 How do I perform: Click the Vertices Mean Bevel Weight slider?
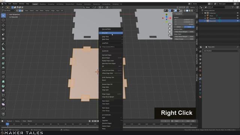184,31
